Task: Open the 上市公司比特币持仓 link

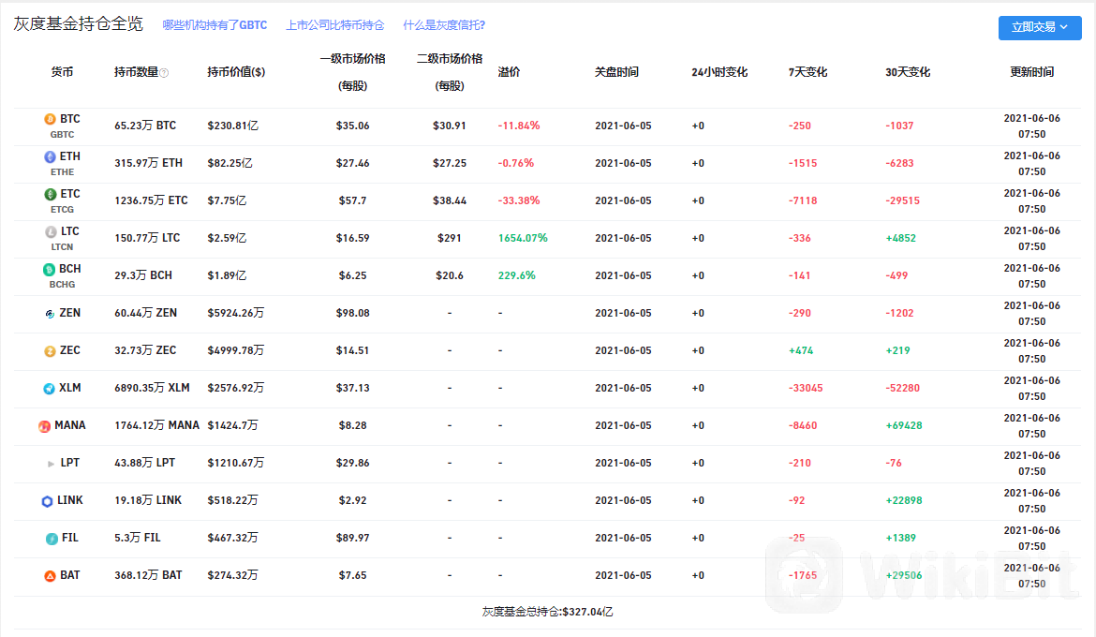Action: click(x=334, y=25)
